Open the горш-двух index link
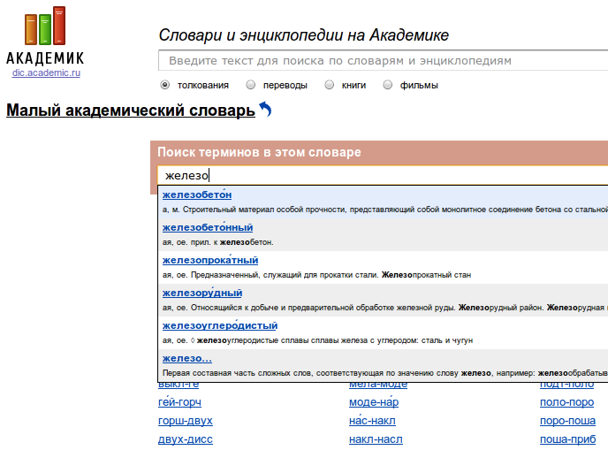 point(185,421)
